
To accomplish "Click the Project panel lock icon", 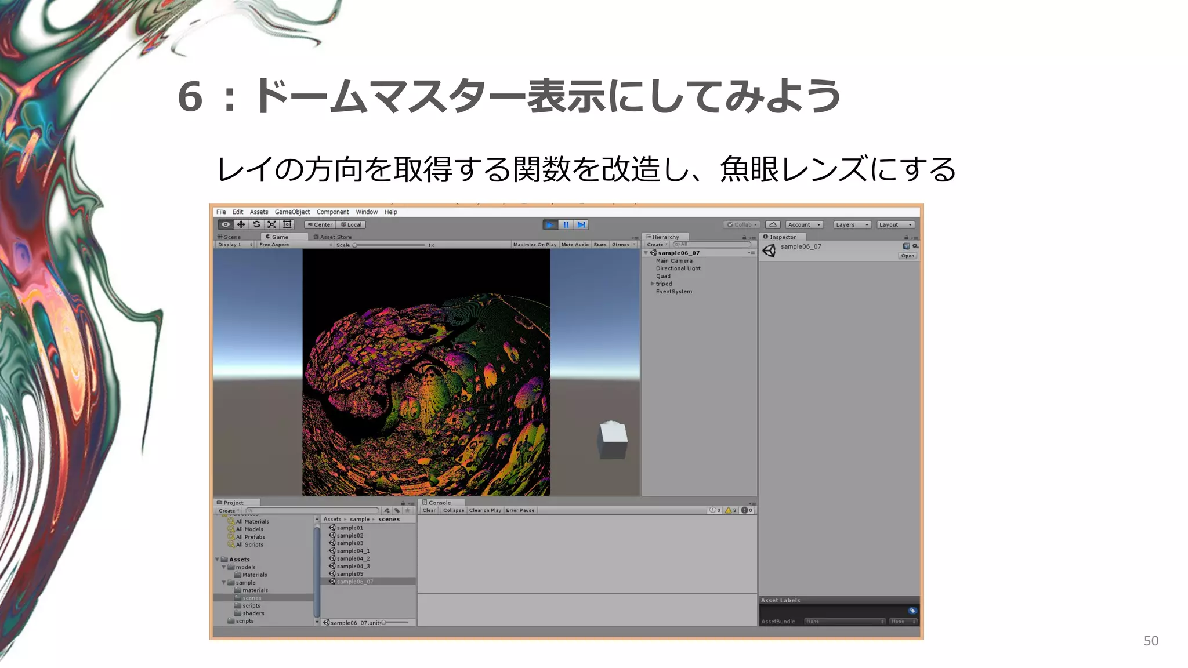I will tap(403, 503).
